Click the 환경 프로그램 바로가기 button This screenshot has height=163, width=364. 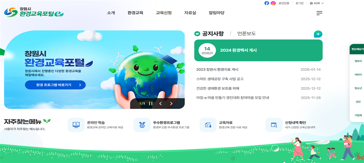[55, 85]
